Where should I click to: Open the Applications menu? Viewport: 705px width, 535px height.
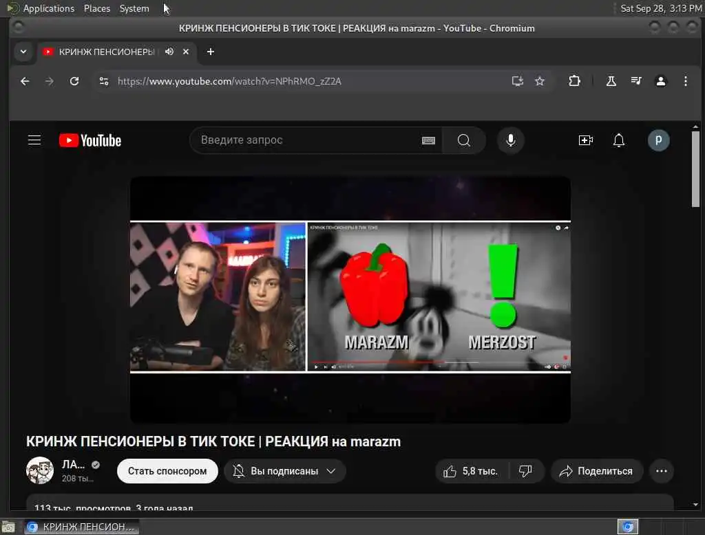click(49, 8)
